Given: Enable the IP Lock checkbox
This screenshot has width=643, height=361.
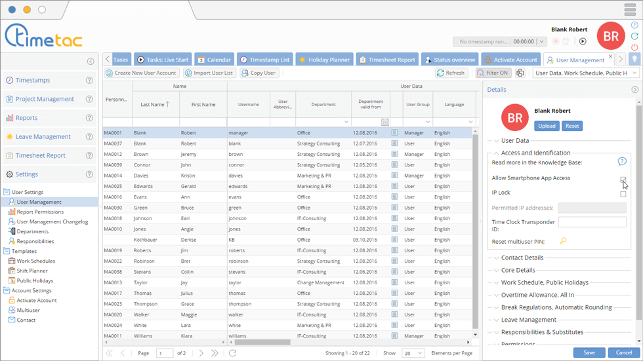Looking at the screenshot, I should click(x=623, y=194).
